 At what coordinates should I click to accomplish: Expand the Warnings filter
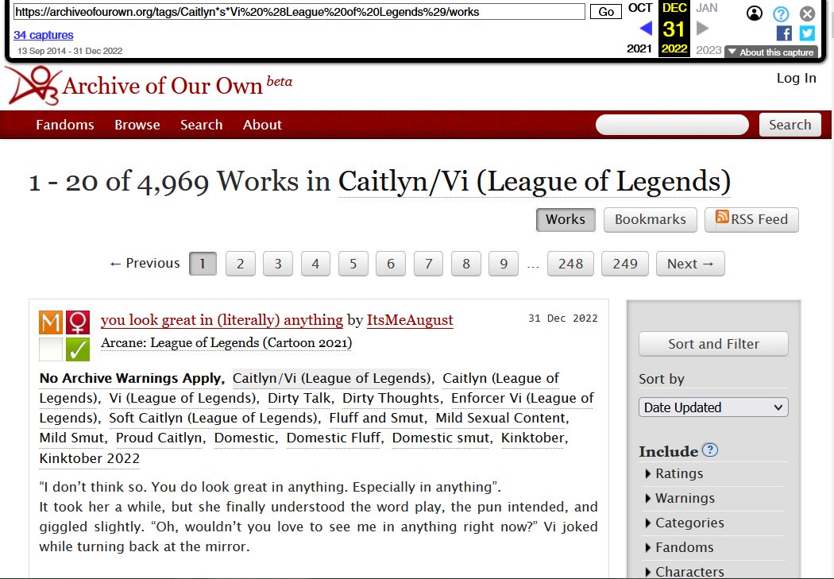[680, 498]
